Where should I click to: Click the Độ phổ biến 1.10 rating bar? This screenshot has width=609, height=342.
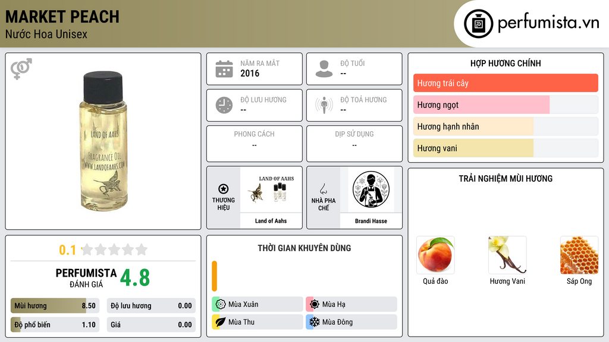click(55, 325)
